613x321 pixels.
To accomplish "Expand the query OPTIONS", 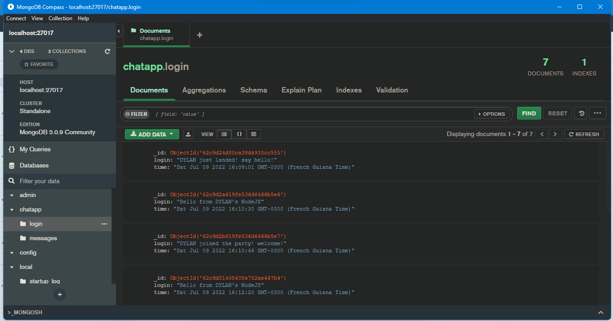I will pos(491,114).
